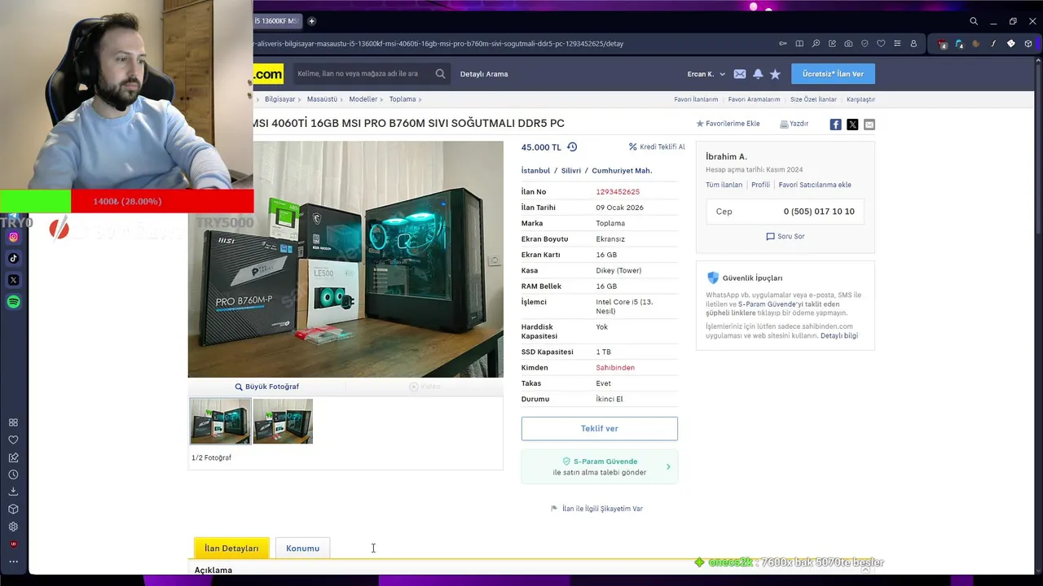
Task: Open Instagram in the browser sidebar
Action: [14, 237]
